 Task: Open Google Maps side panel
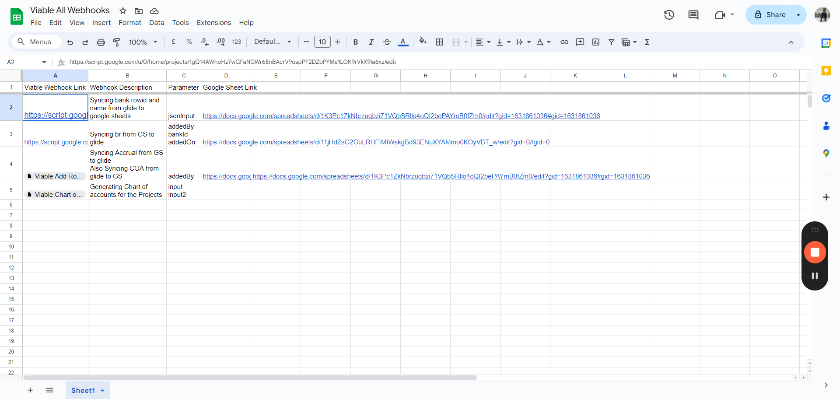click(x=826, y=154)
